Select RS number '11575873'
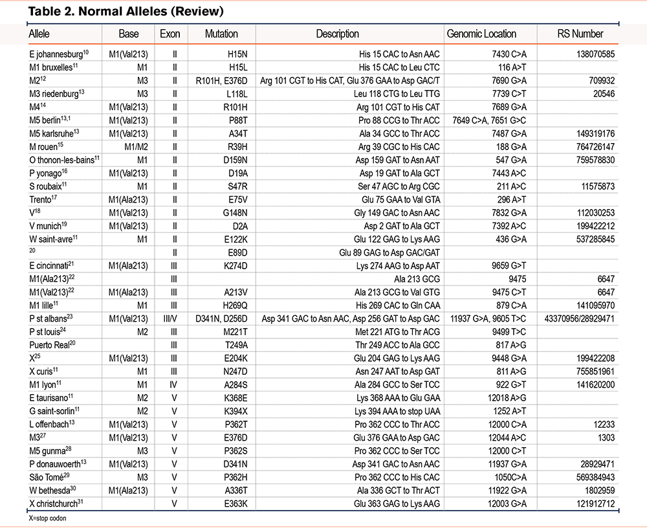 [x=598, y=186]
